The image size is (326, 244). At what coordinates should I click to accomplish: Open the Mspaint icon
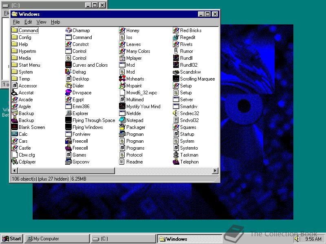[x=132, y=85]
